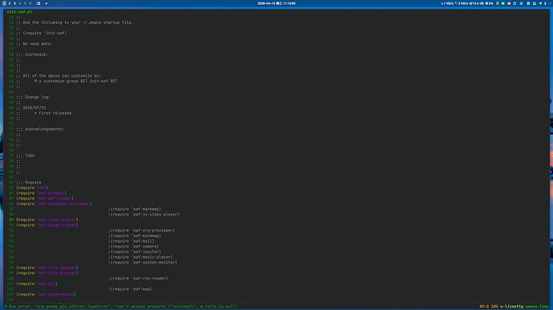This screenshot has width=553, height=310.
Task: Click 'M-x customize-group RET init-eaf RET' line
Action: (x=76, y=81)
